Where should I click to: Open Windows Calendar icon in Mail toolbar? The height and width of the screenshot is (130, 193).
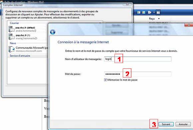(144, 12)
